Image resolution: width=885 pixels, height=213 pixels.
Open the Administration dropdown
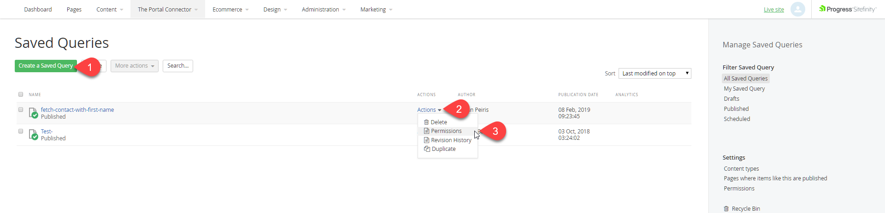click(324, 9)
